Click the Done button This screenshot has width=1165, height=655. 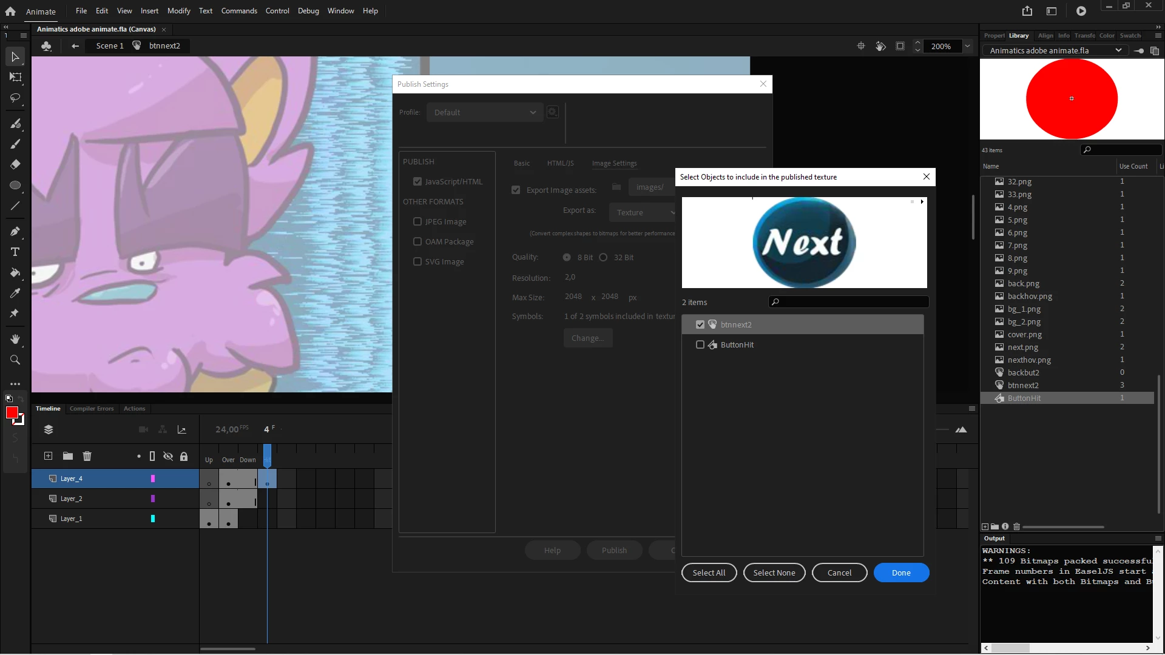click(901, 573)
